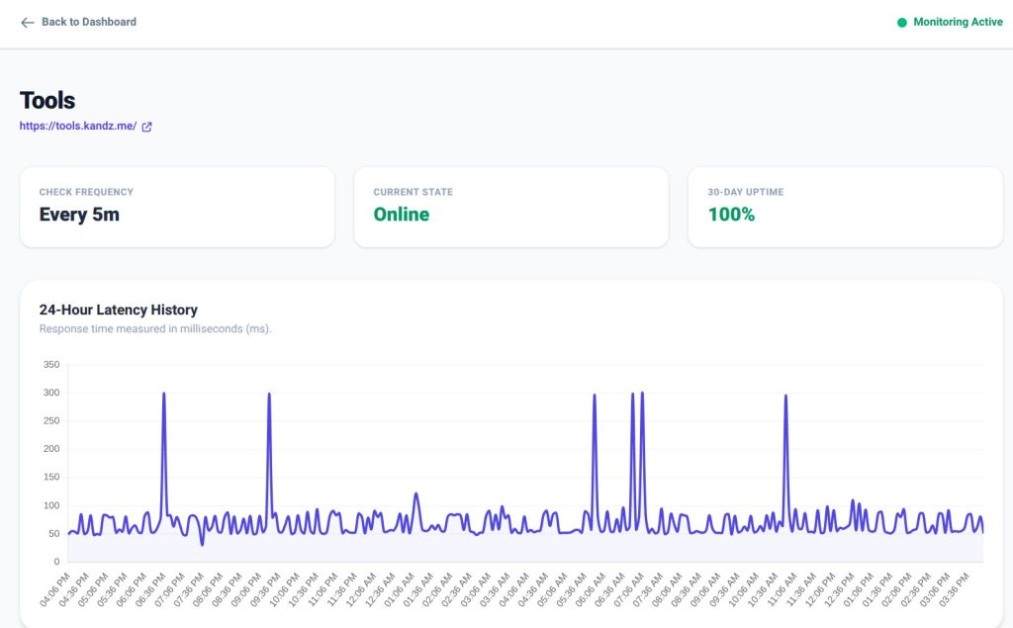Click the Every 5m frequency value
The height and width of the screenshot is (628, 1013).
point(79,215)
